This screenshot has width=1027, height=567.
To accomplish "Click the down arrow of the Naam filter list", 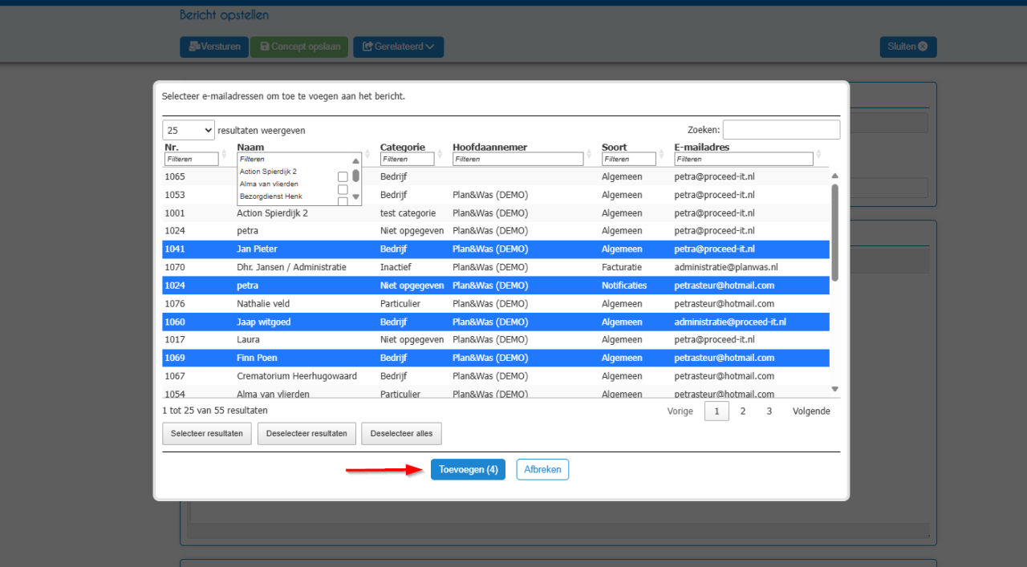I will [355, 196].
